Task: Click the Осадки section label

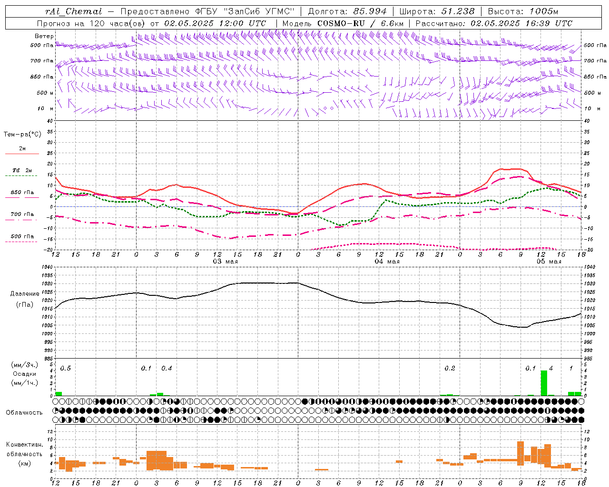Action: coord(24,374)
